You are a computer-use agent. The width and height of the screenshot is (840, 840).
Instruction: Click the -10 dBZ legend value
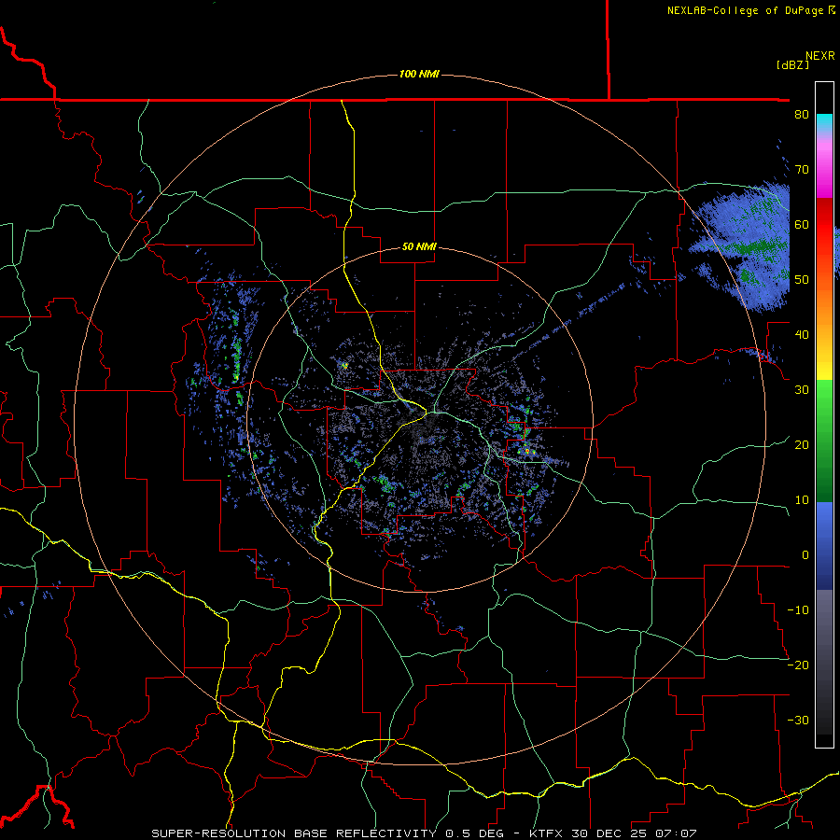click(798, 610)
